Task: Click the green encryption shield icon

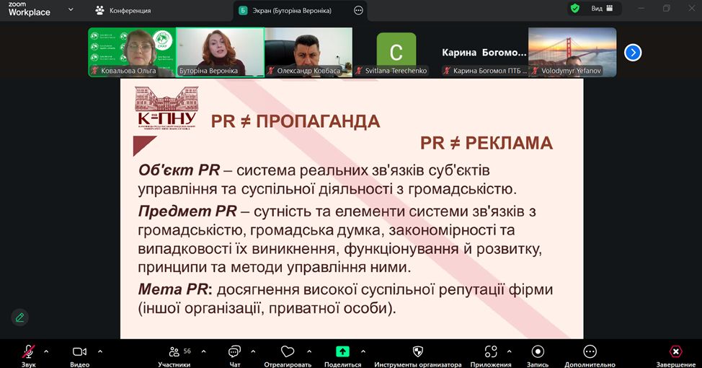Action: coord(574,9)
